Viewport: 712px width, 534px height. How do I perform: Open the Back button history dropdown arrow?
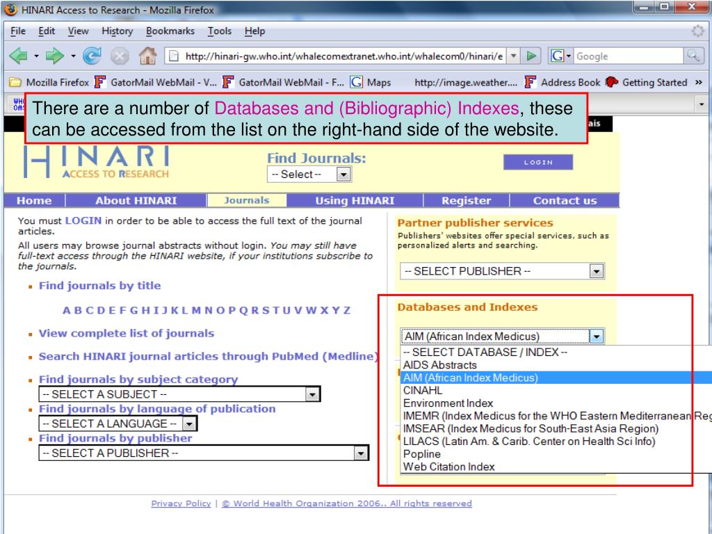tap(36, 56)
